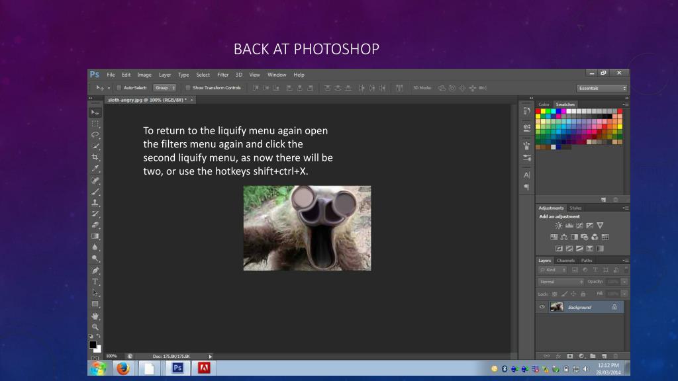Select the Path Selection tool
The image size is (678, 381).
pos(95,293)
